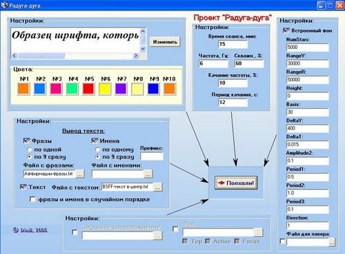The image size is (345, 254).
Task: Click browse button for phrases file
Action: [x=80, y=174]
